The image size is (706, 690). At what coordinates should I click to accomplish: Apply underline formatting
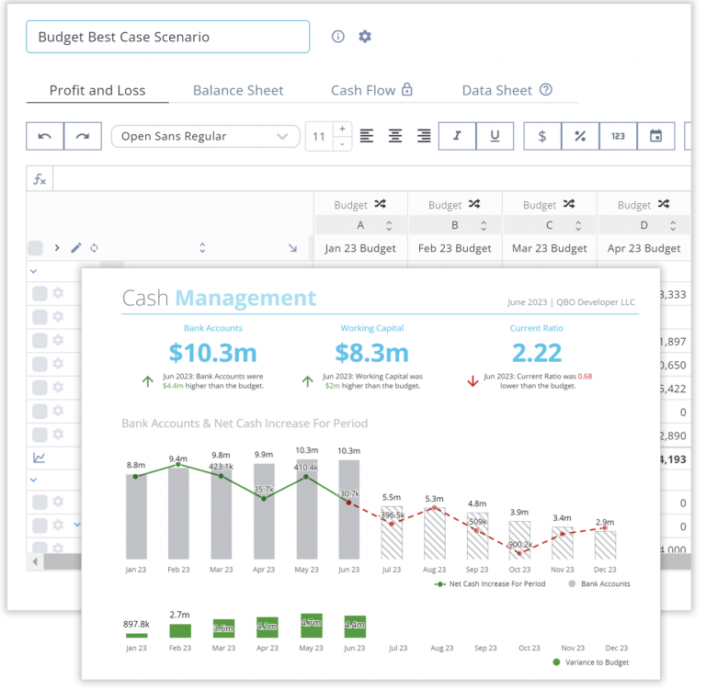point(495,136)
